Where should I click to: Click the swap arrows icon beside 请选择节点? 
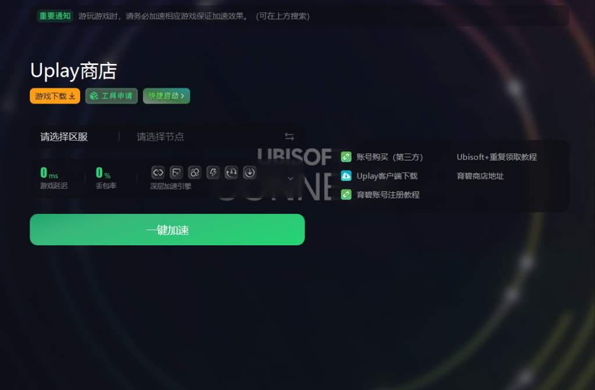289,137
